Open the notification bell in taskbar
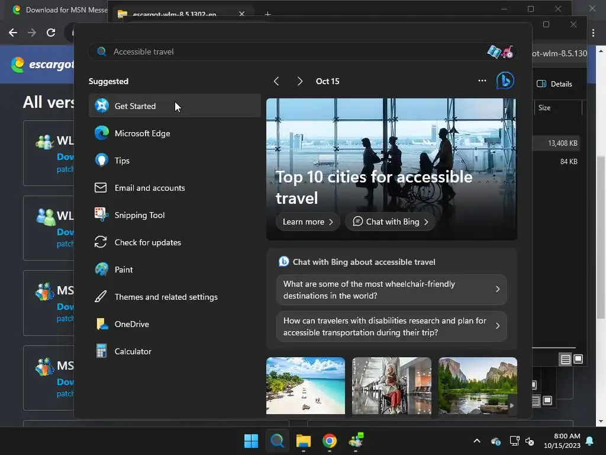Viewport: 606px width, 455px height. click(590, 441)
